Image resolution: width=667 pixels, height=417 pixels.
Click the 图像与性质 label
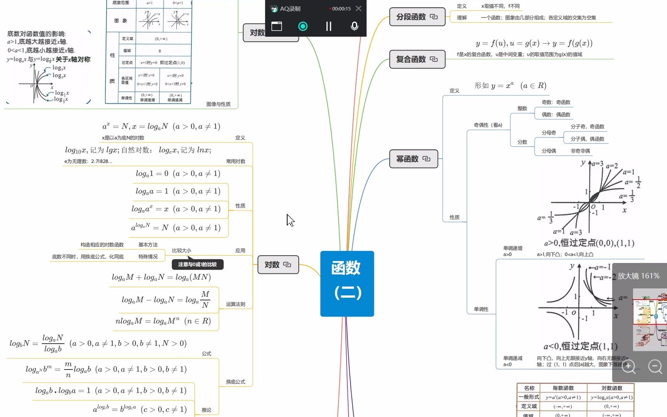[x=218, y=104]
